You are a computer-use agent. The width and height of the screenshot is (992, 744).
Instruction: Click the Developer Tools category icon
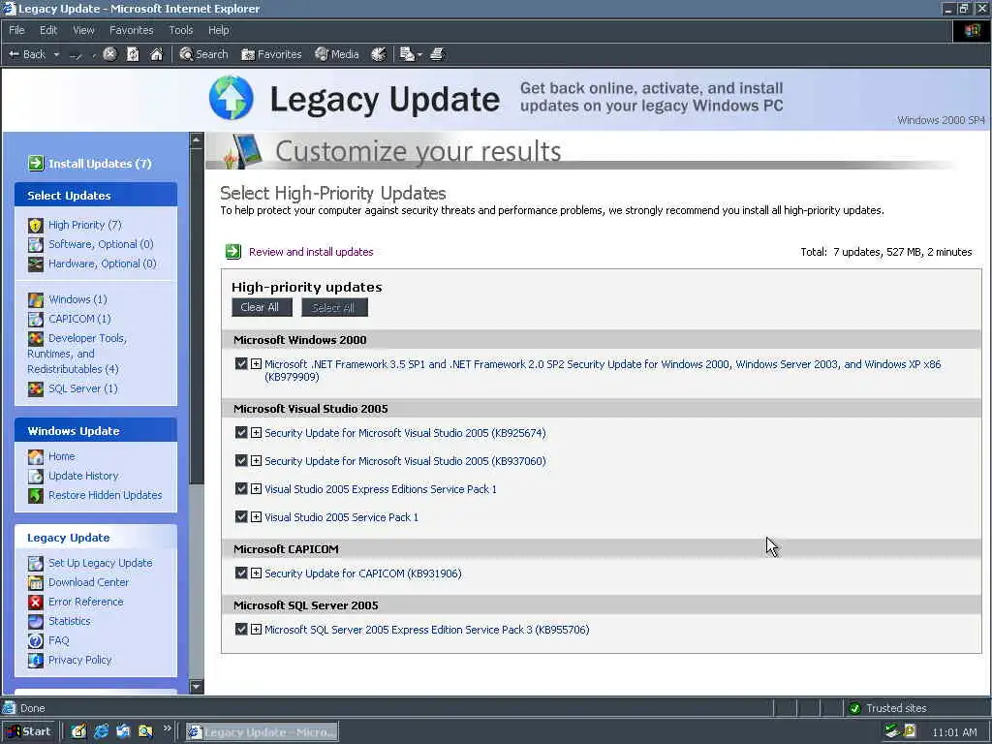[x=36, y=338]
